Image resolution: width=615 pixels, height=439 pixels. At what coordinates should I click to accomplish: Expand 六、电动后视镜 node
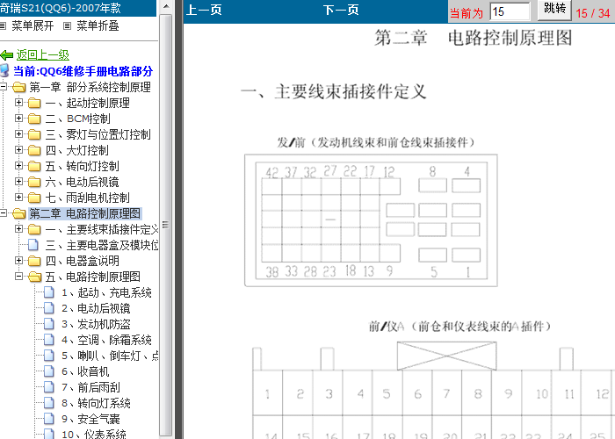[18, 181]
